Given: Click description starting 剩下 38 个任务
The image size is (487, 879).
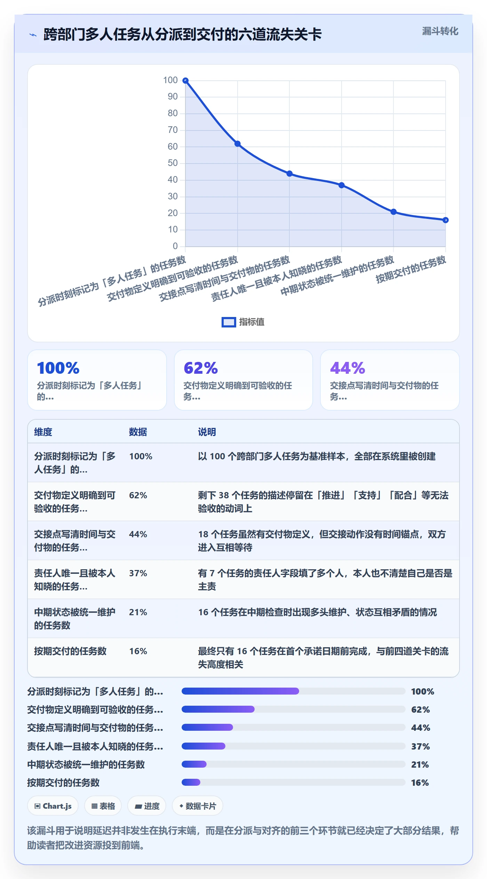Looking at the screenshot, I should pyautogui.click(x=323, y=502).
